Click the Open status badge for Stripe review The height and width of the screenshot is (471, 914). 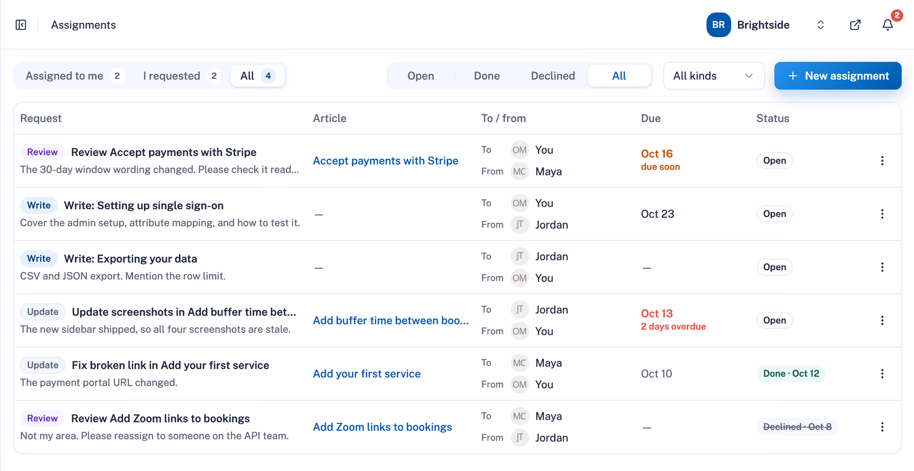774,161
